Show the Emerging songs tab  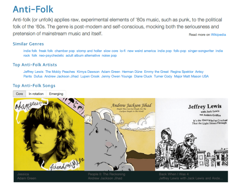(56, 94)
